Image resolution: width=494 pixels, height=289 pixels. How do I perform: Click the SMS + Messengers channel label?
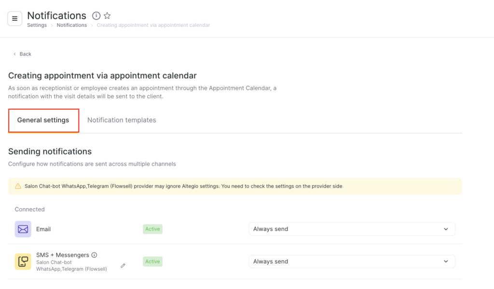63,255
